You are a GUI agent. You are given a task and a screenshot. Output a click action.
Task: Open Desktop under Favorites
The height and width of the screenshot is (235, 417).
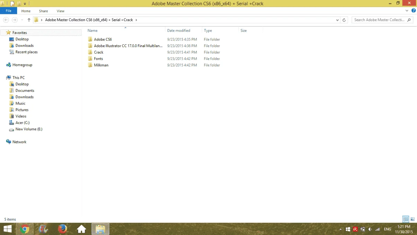(x=22, y=39)
